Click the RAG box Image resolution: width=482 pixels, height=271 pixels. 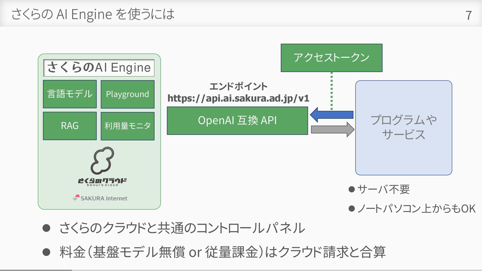70,126
